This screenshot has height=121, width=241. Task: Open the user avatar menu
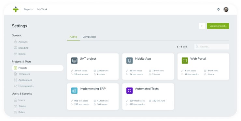tap(226, 9)
